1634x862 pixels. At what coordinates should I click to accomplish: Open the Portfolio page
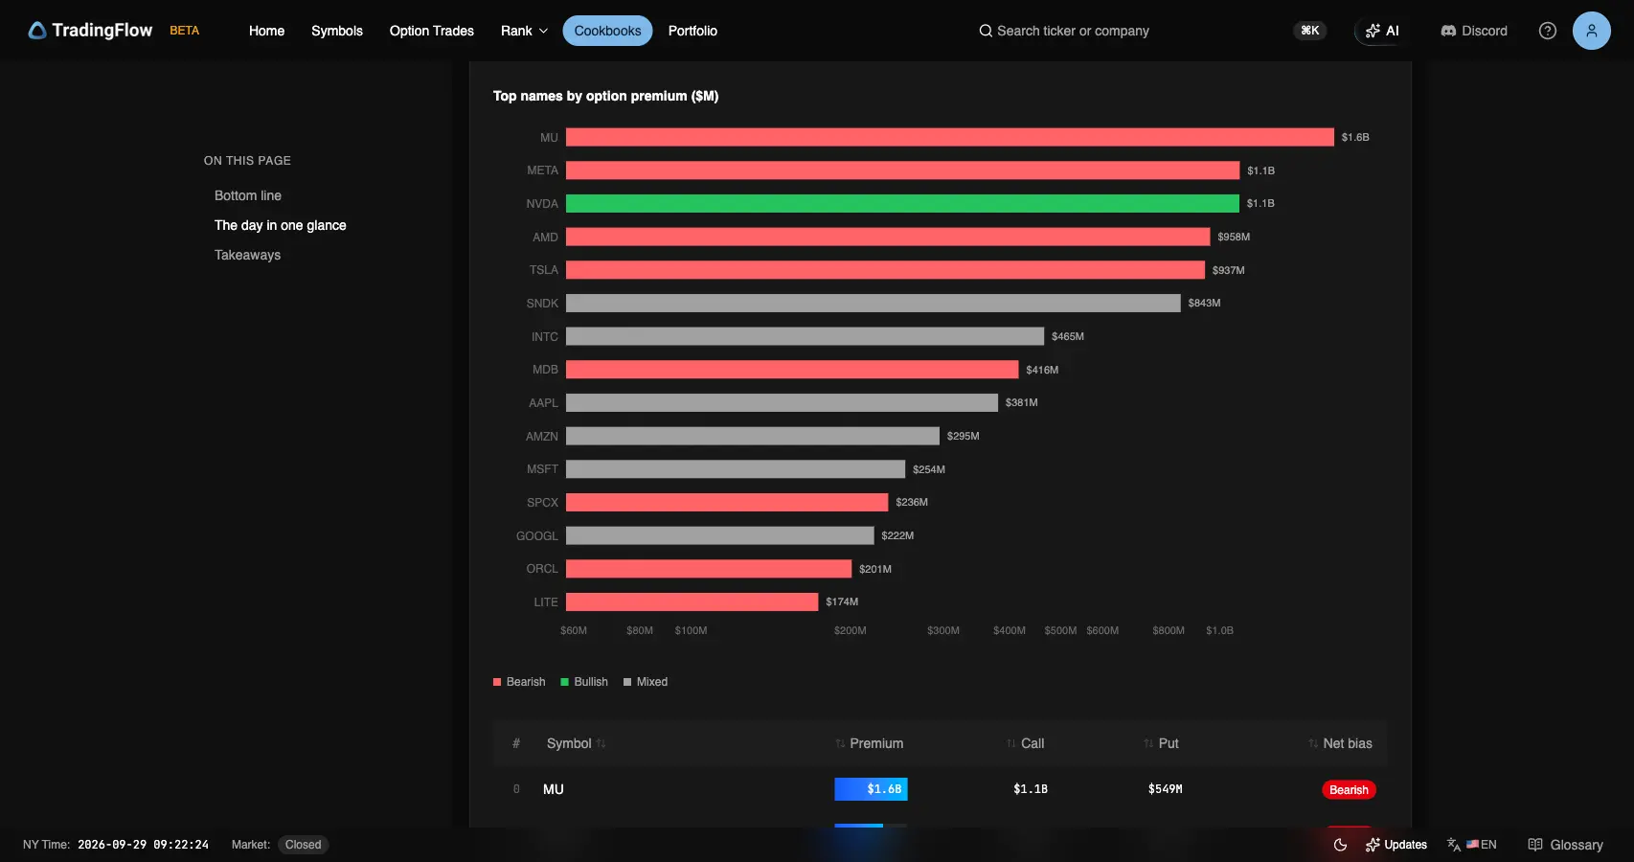(x=692, y=31)
